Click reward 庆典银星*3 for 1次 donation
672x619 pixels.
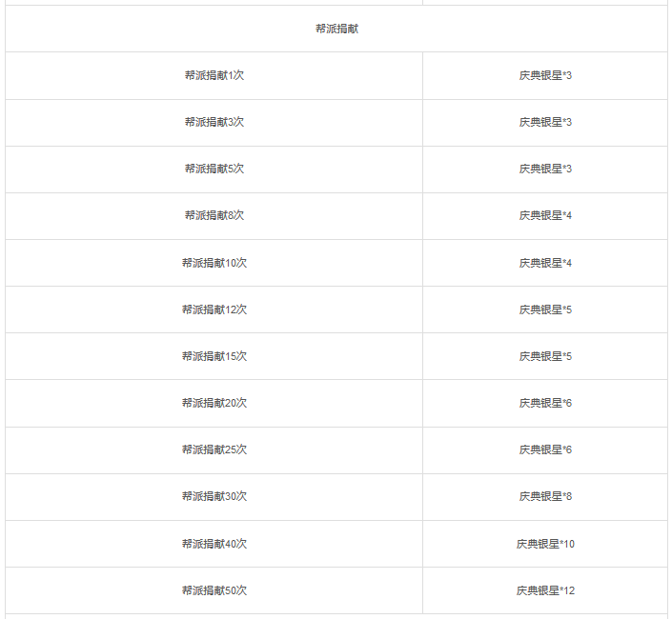(x=545, y=75)
